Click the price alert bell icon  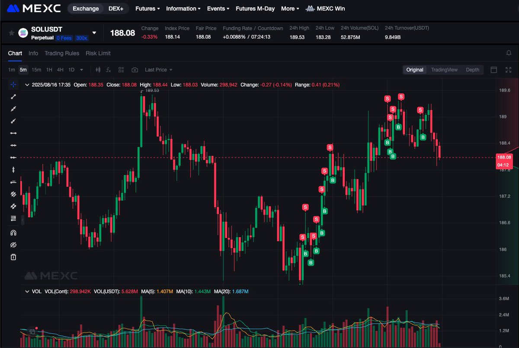pyautogui.click(x=509, y=53)
